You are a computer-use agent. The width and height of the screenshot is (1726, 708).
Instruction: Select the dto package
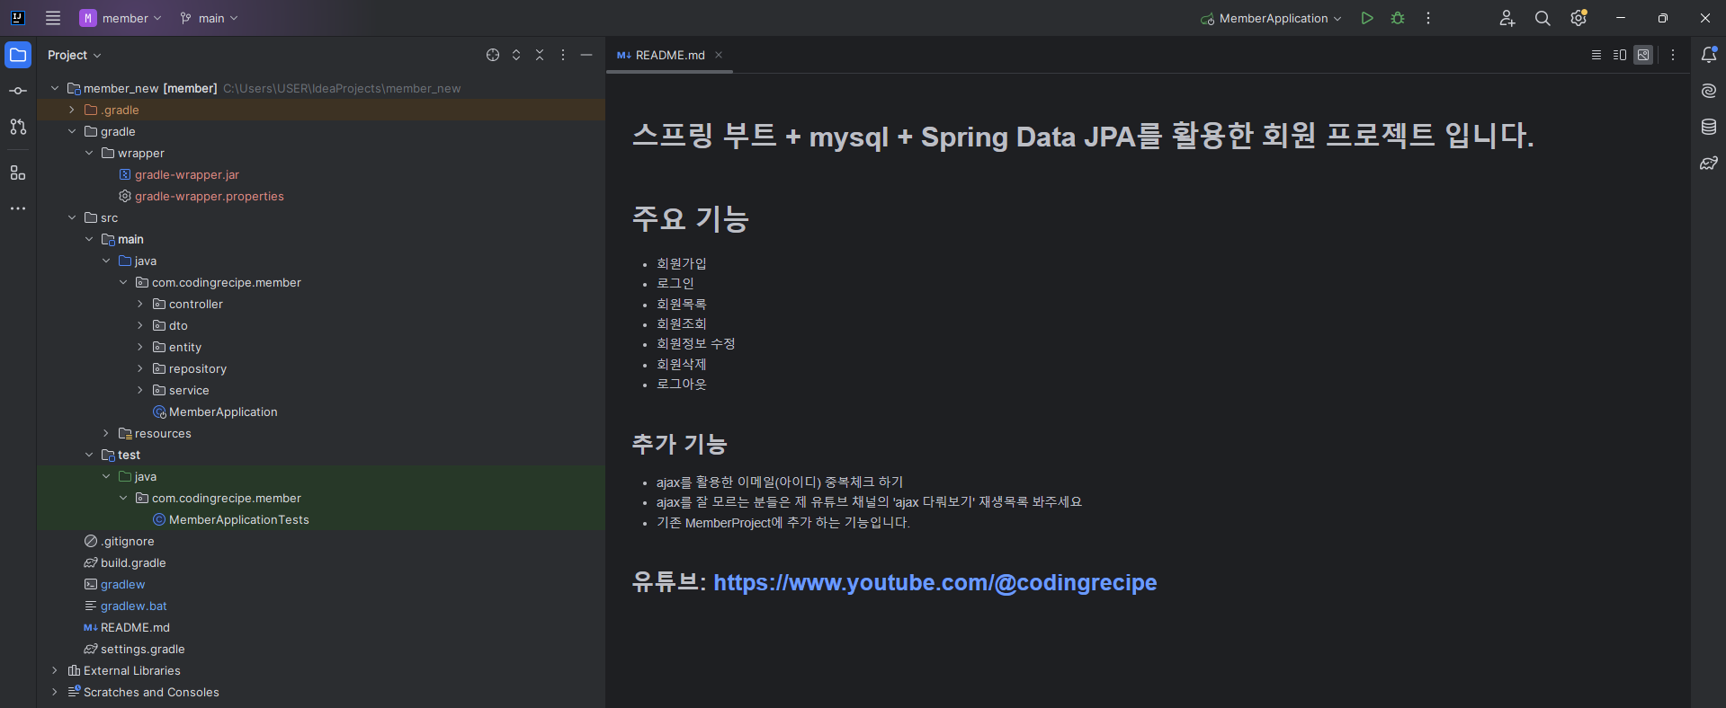pyautogui.click(x=178, y=325)
